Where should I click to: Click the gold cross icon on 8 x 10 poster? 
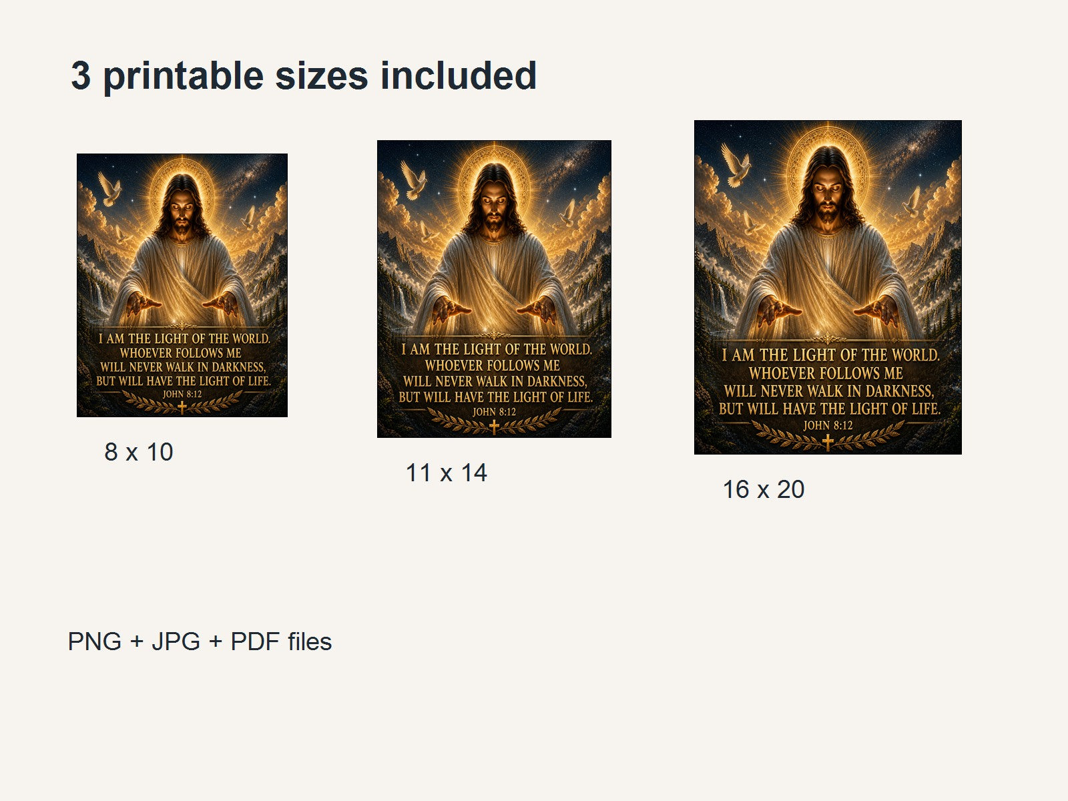point(182,407)
